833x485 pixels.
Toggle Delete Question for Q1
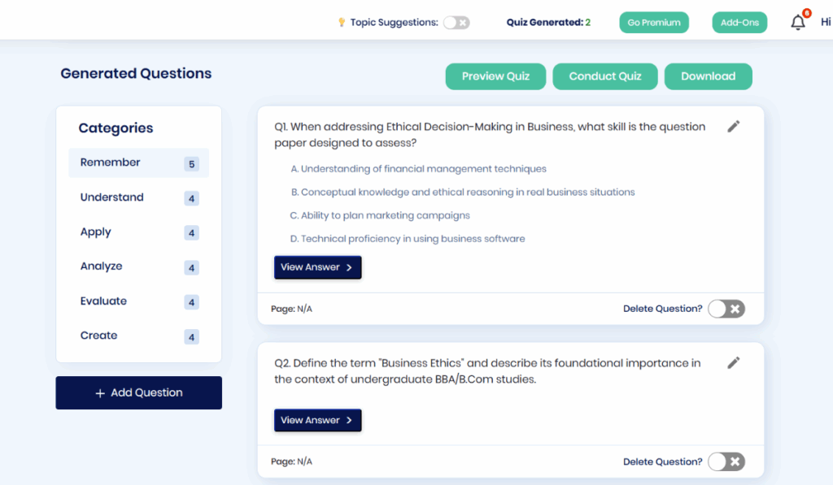pos(726,309)
